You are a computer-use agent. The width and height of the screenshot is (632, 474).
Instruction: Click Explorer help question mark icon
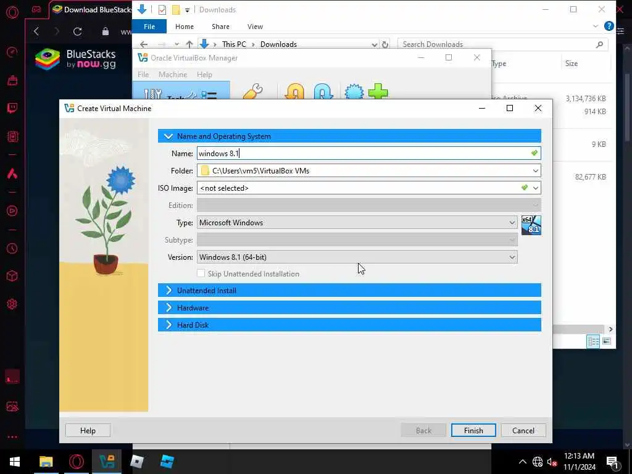point(609,26)
